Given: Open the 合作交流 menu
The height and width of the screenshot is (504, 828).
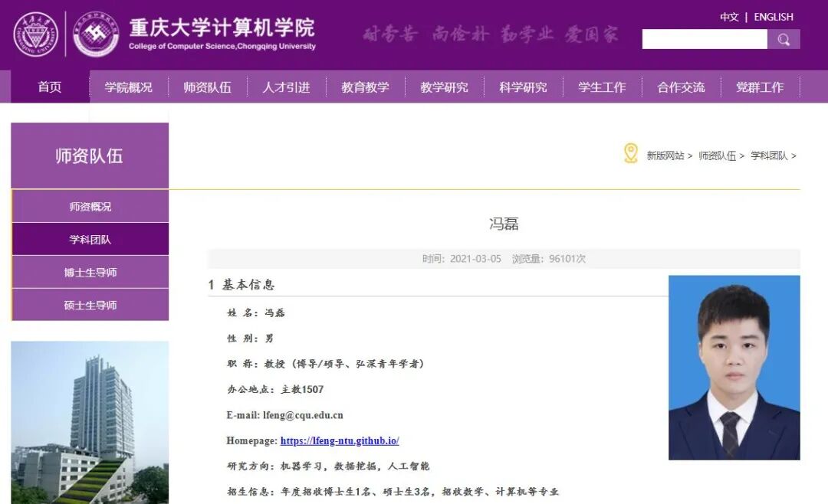Looking at the screenshot, I should [x=682, y=87].
